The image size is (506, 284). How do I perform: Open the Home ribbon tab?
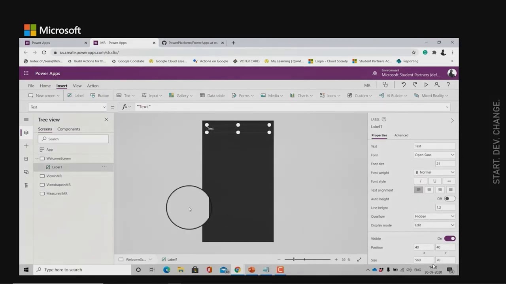point(45,86)
